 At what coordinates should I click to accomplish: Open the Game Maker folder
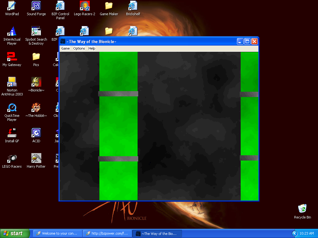pyautogui.click(x=109, y=8)
